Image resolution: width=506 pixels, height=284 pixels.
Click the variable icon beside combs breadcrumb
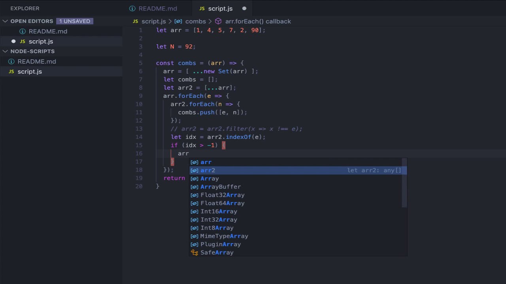click(178, 21)
